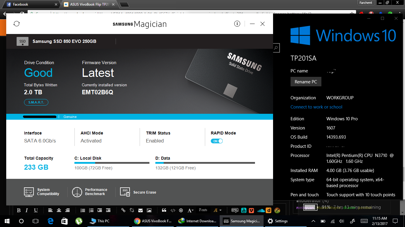The width and height of the screenshot is (405, 227).
Task: Select the Samsung SSD 850 EVO drive icon
Action: (x=23, y=41)
